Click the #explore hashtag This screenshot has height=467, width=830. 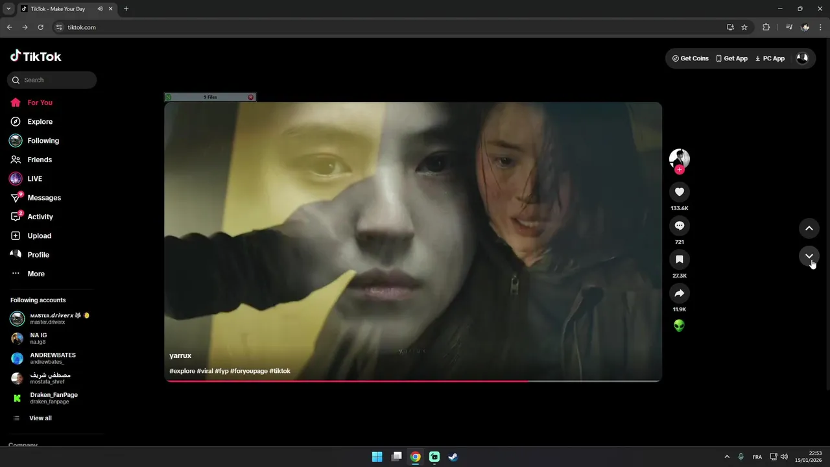pyautogui.click(x=182, y=371)
